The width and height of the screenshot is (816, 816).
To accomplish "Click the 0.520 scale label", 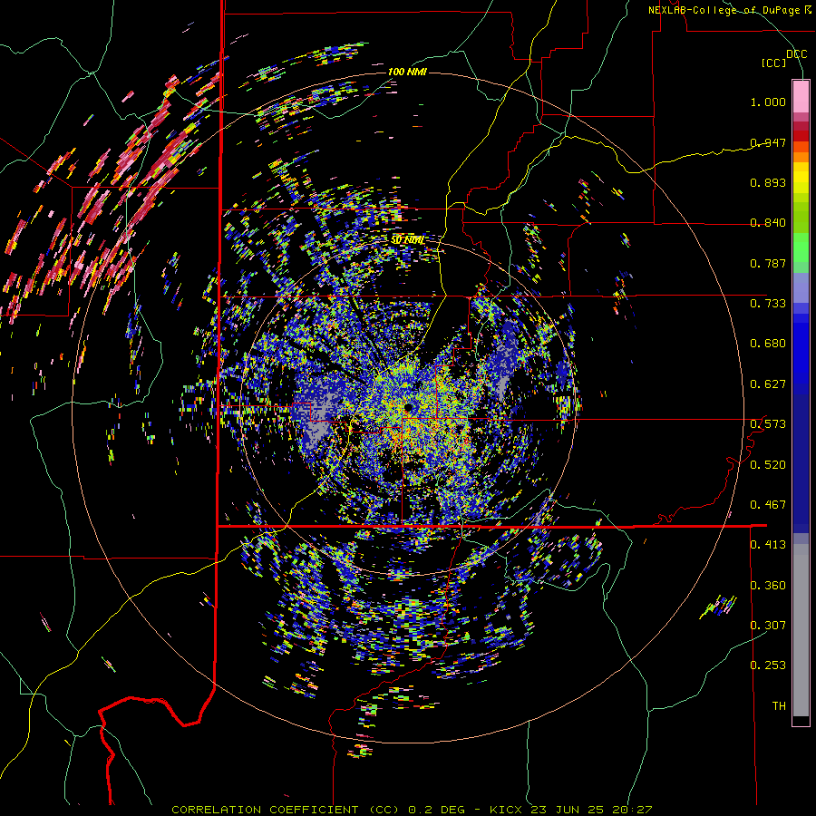I will tap(768, 465).
